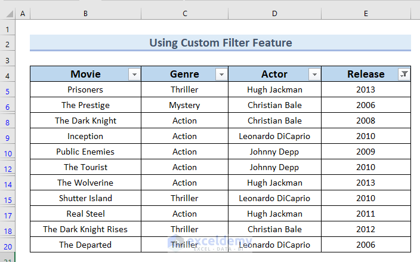The height and width of the screenshot is (262, 420).
Task: Click the Inception cell
Action: (x=85, y=137)
